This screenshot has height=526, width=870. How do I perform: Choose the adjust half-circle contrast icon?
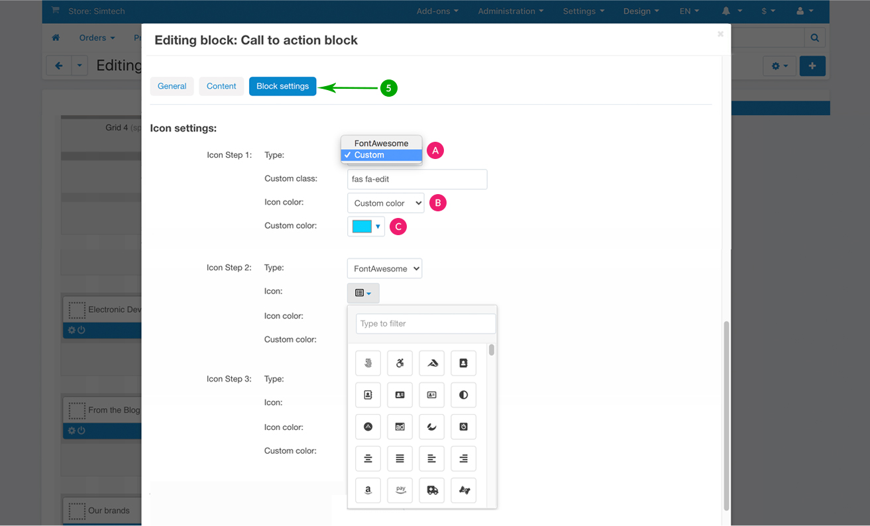point(463,395)
